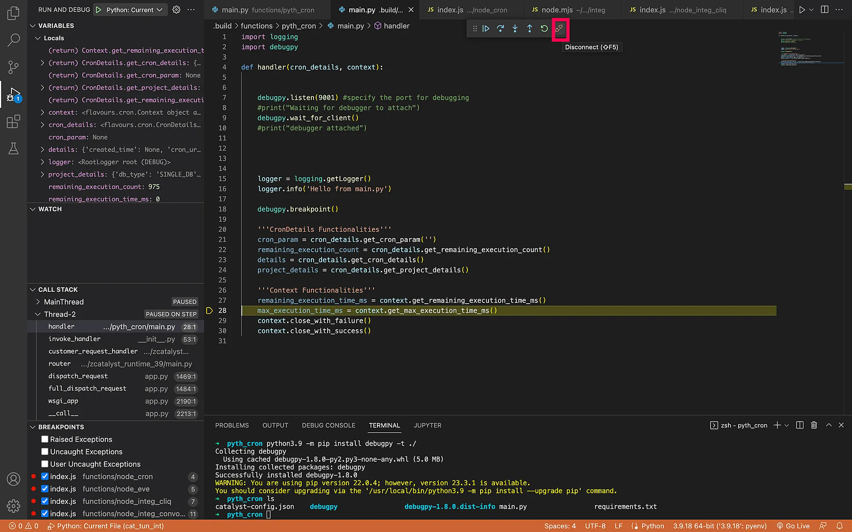
Task: Step out in debug toolbar
Action: click(x=530, y=29)
